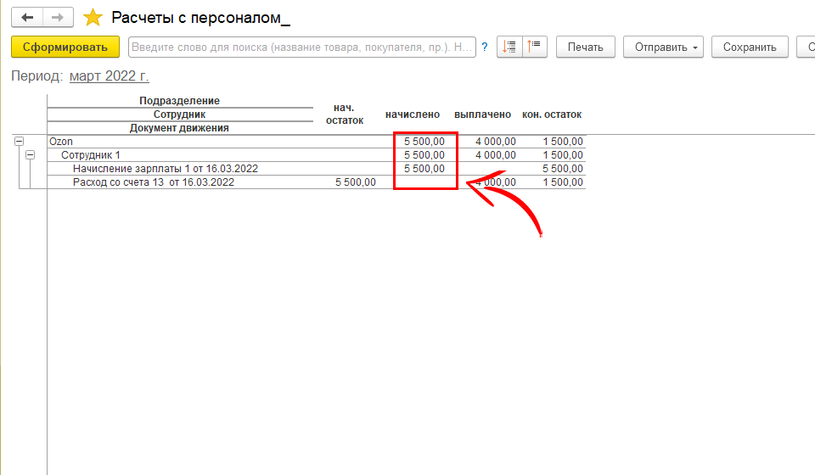Click the question mark help icon

(x=485, y=47)
